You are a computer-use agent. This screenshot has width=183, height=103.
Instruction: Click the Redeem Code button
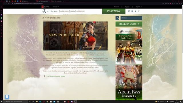click(x=129, y=24)
